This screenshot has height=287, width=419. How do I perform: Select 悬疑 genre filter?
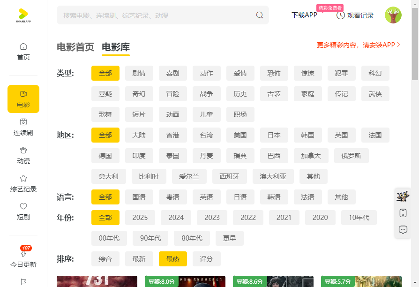point(105,94)
